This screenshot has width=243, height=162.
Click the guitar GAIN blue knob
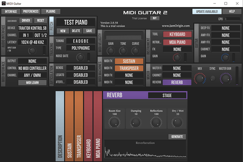click(225, 57)
